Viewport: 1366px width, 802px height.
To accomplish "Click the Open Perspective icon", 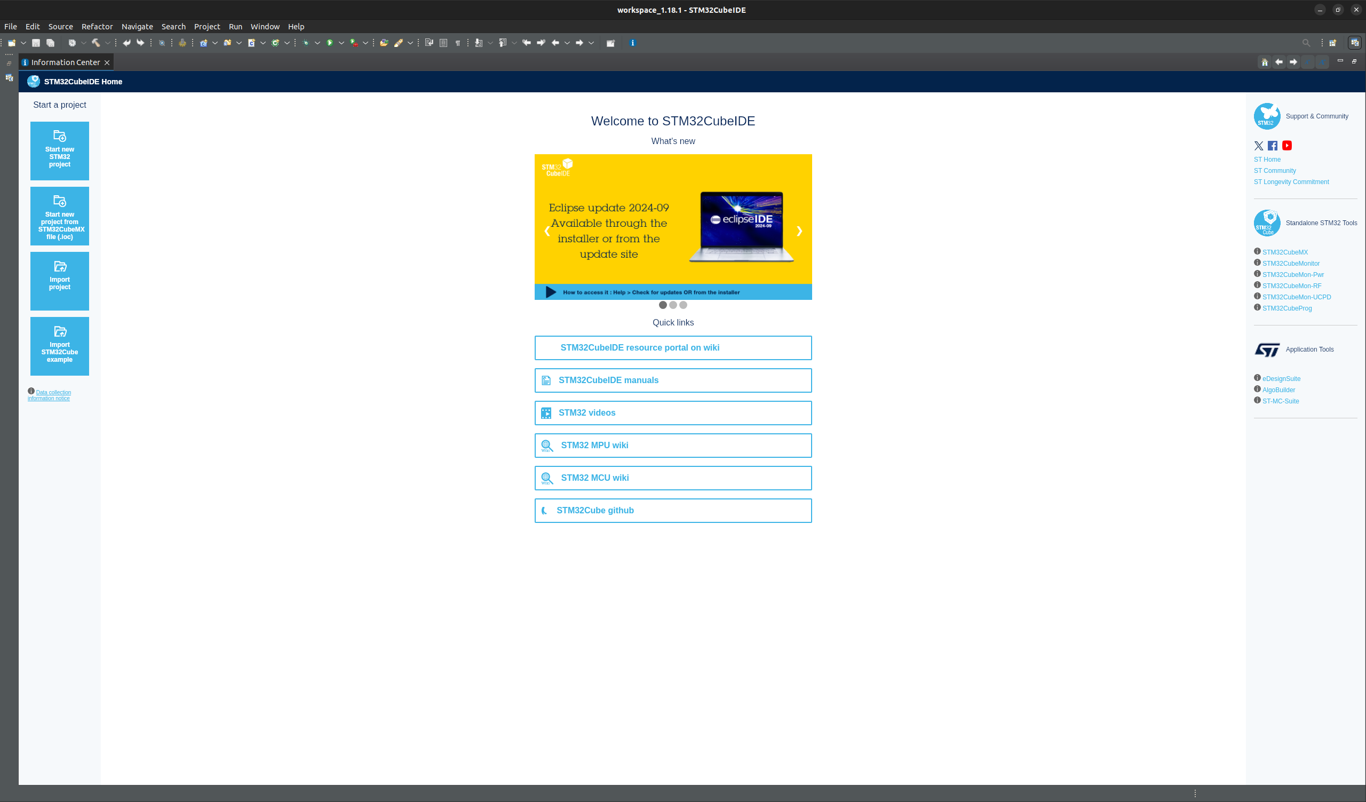I will tap(1332, 43).
